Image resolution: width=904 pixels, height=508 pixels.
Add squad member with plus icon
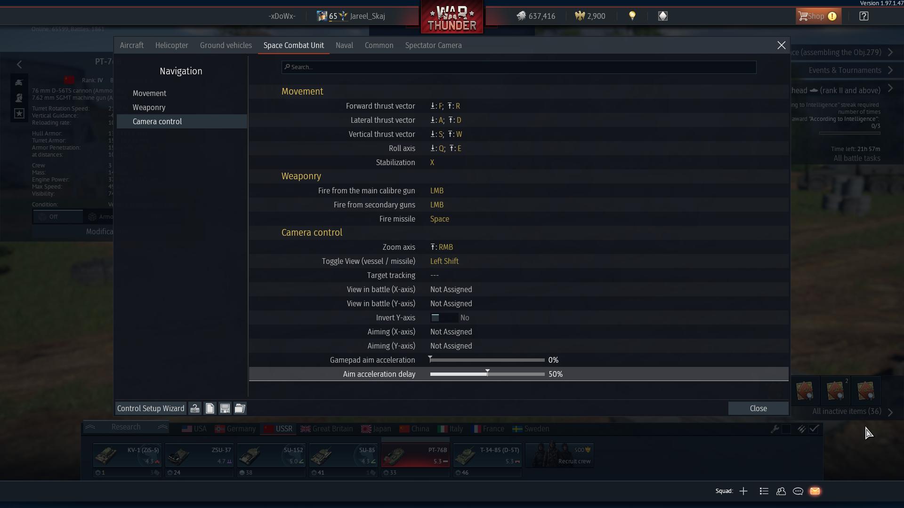pos(743,491)
